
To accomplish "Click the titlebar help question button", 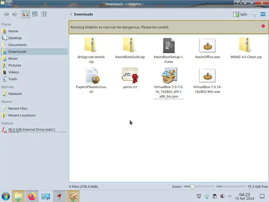I will tap(237, 3).
